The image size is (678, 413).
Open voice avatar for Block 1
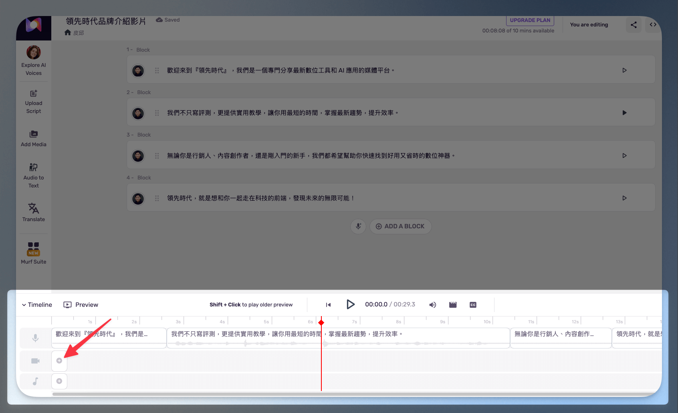pyautogui.click(x=138, y=71)
